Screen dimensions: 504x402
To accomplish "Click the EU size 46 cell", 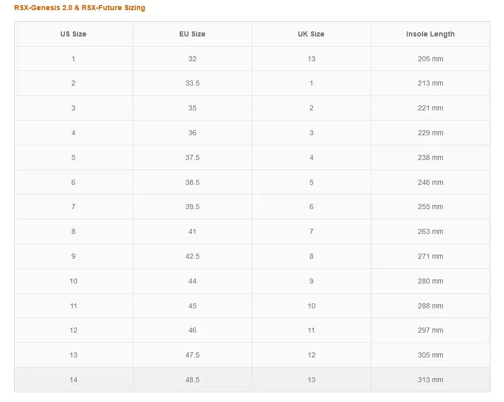I will coord(192,330).
